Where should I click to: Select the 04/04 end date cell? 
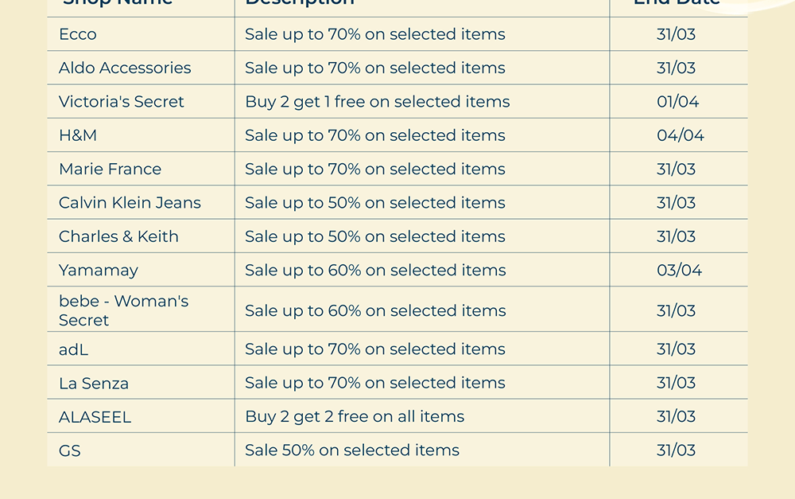(680, 135)
